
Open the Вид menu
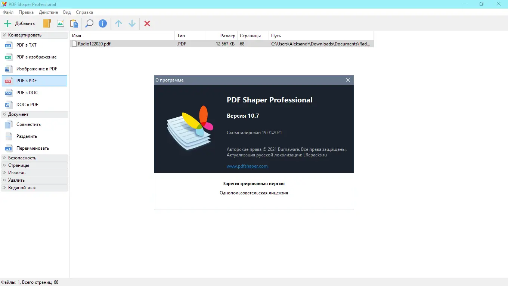(68, 12)
